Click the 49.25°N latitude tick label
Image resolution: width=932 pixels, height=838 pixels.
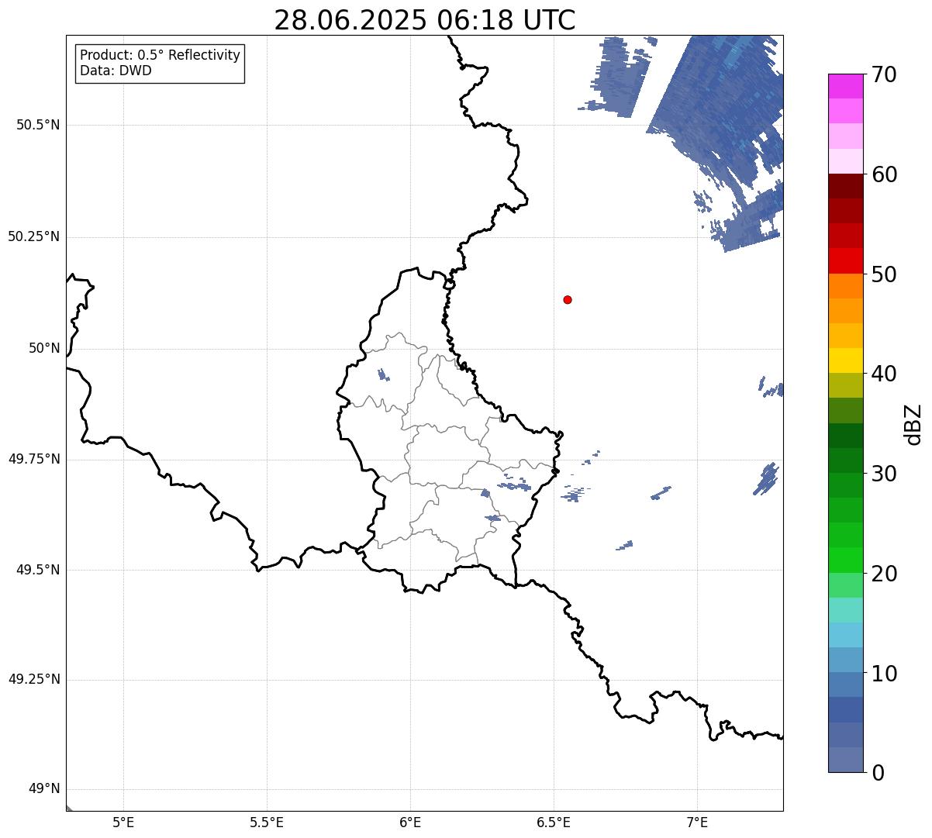(33, 679)
